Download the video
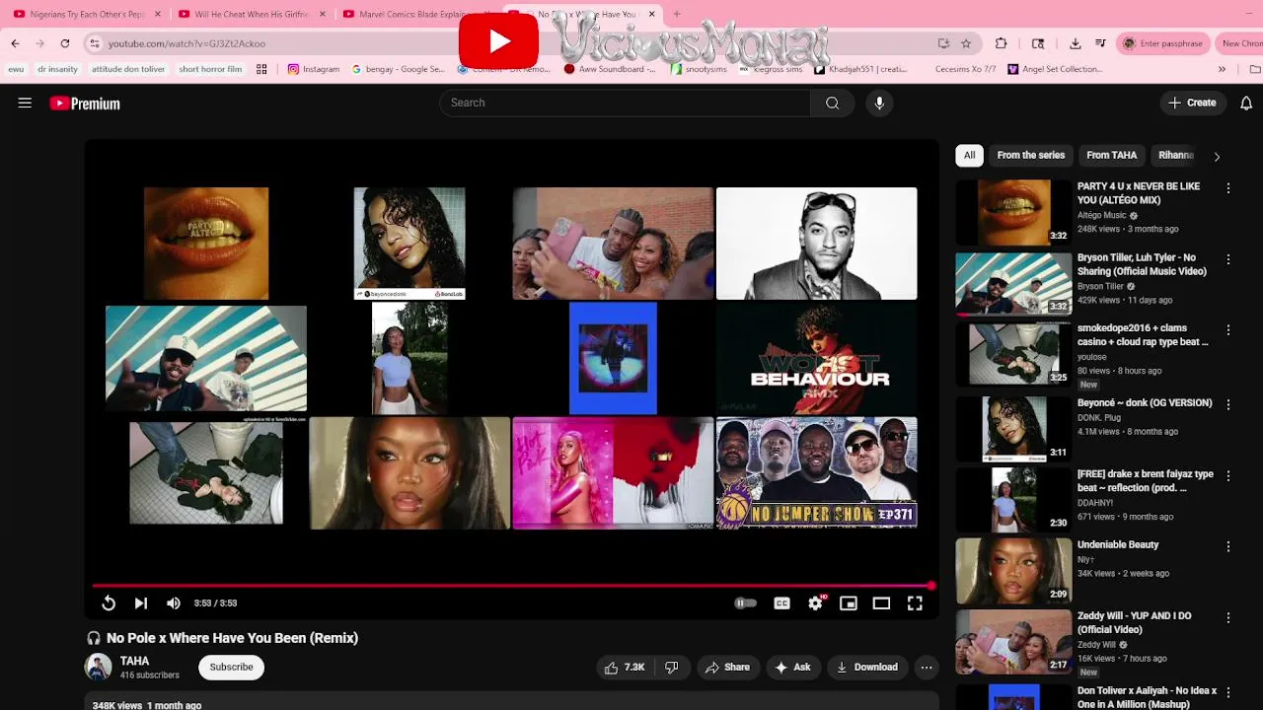 coord(867,668)
